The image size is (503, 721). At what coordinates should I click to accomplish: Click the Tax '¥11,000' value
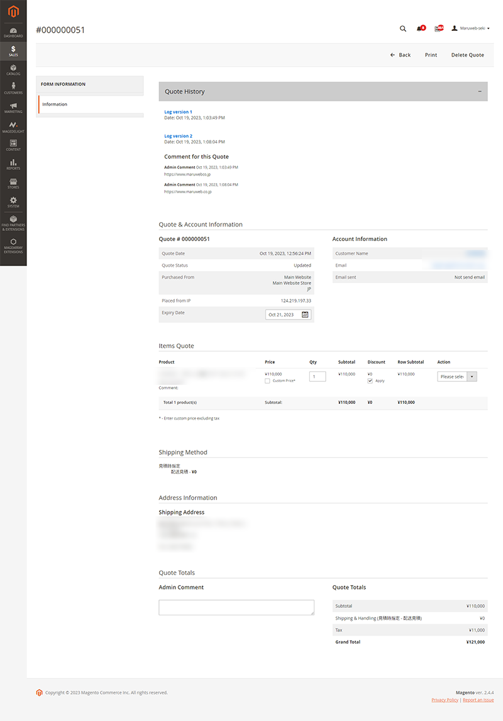[477, 630]
